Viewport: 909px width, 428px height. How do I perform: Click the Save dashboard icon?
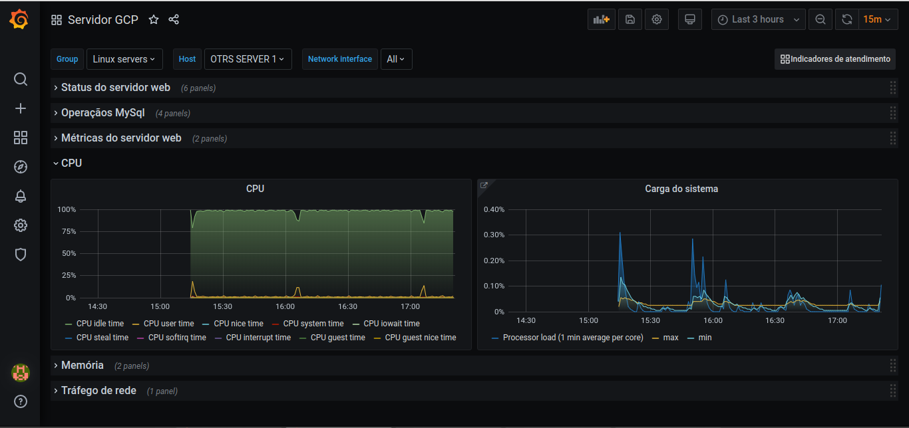coord(629,19)
